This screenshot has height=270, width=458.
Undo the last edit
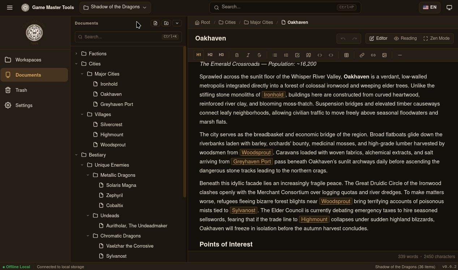click(343, 38)
